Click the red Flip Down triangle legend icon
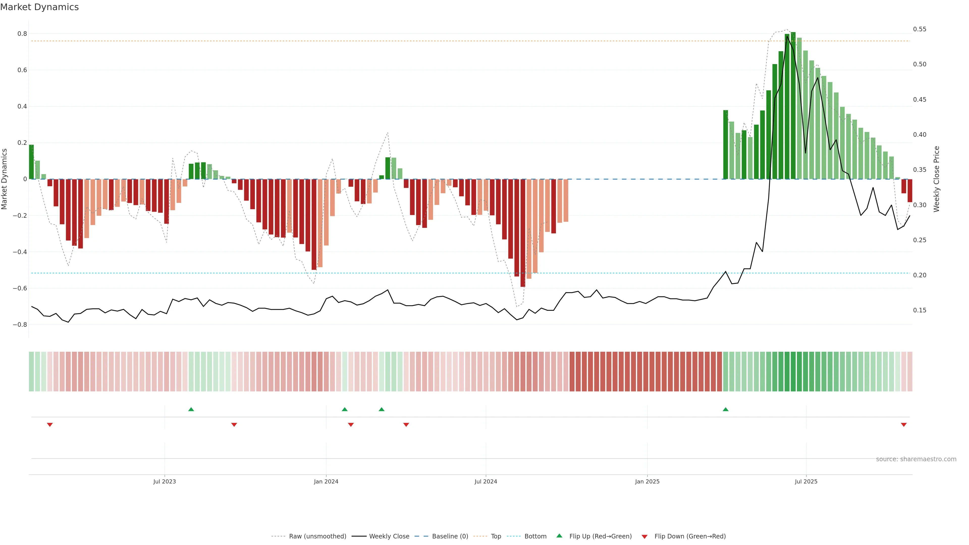This screenshot has width=969, height=545. (644, 536)
